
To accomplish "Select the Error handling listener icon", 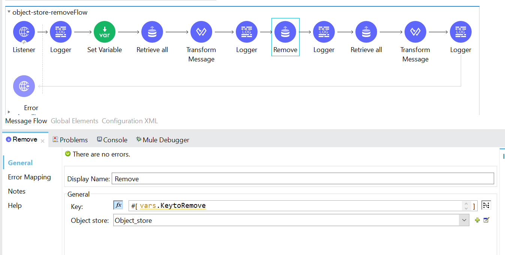I will point(24,86).
